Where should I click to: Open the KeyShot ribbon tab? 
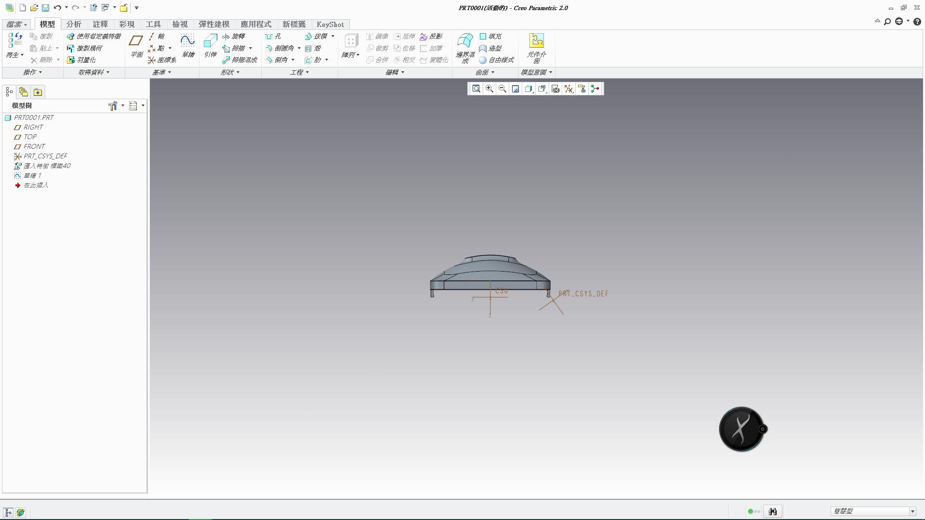pyautogui.click(x=330, y=25)
